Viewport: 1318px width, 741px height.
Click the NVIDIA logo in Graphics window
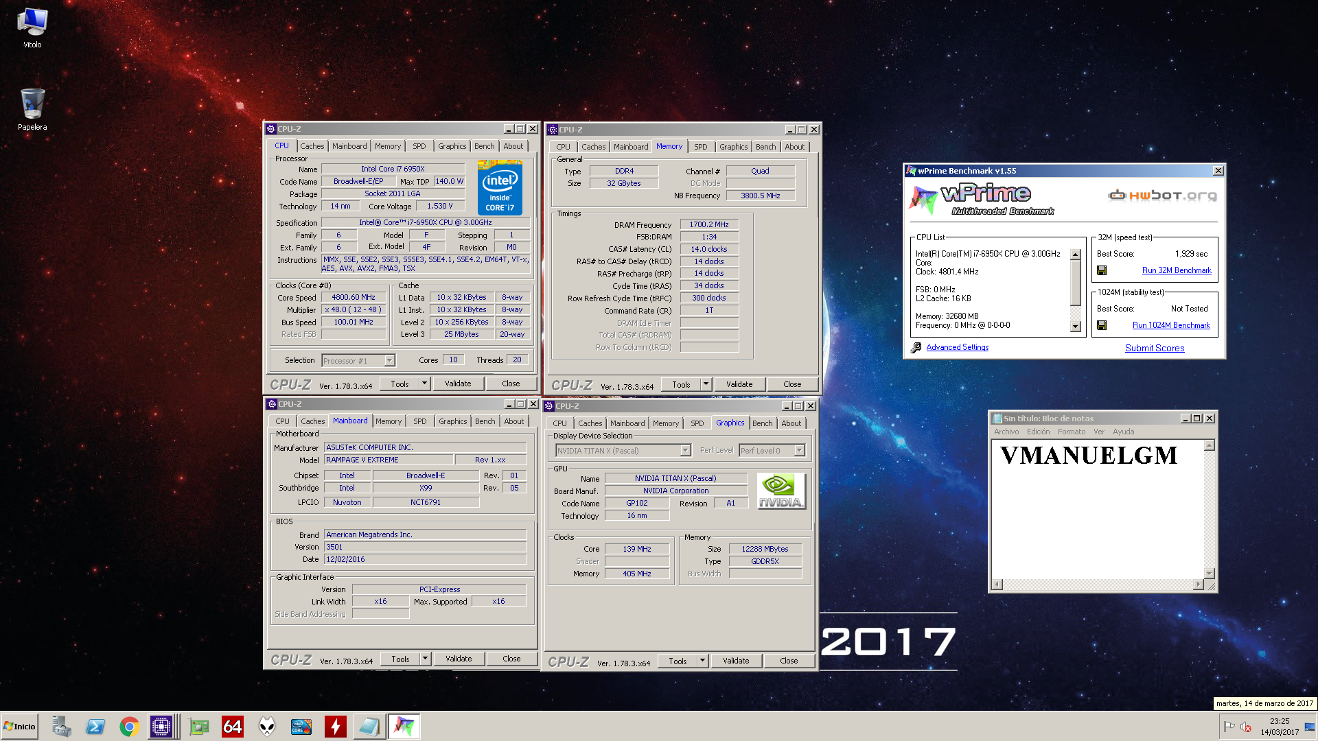[x=781, y=491]
